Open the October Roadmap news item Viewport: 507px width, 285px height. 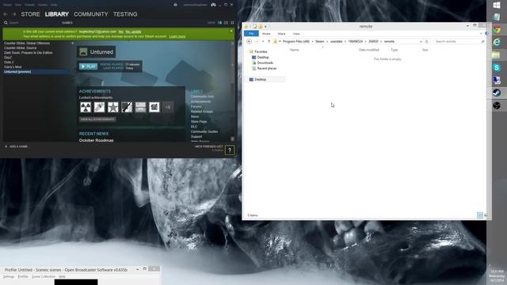(96, 140)
